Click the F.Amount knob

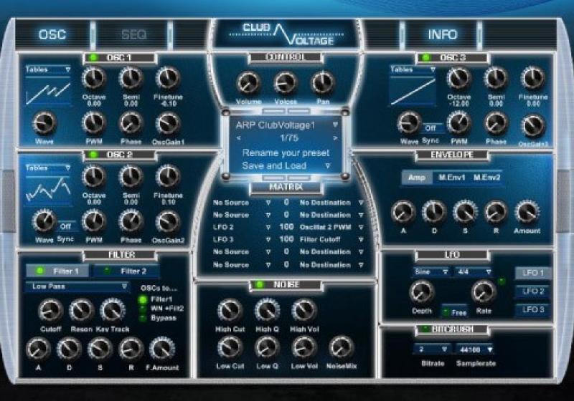[x=162, y=349]
